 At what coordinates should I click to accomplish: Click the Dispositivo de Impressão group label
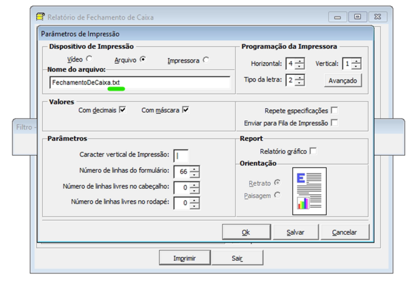(x=91, y=47)
